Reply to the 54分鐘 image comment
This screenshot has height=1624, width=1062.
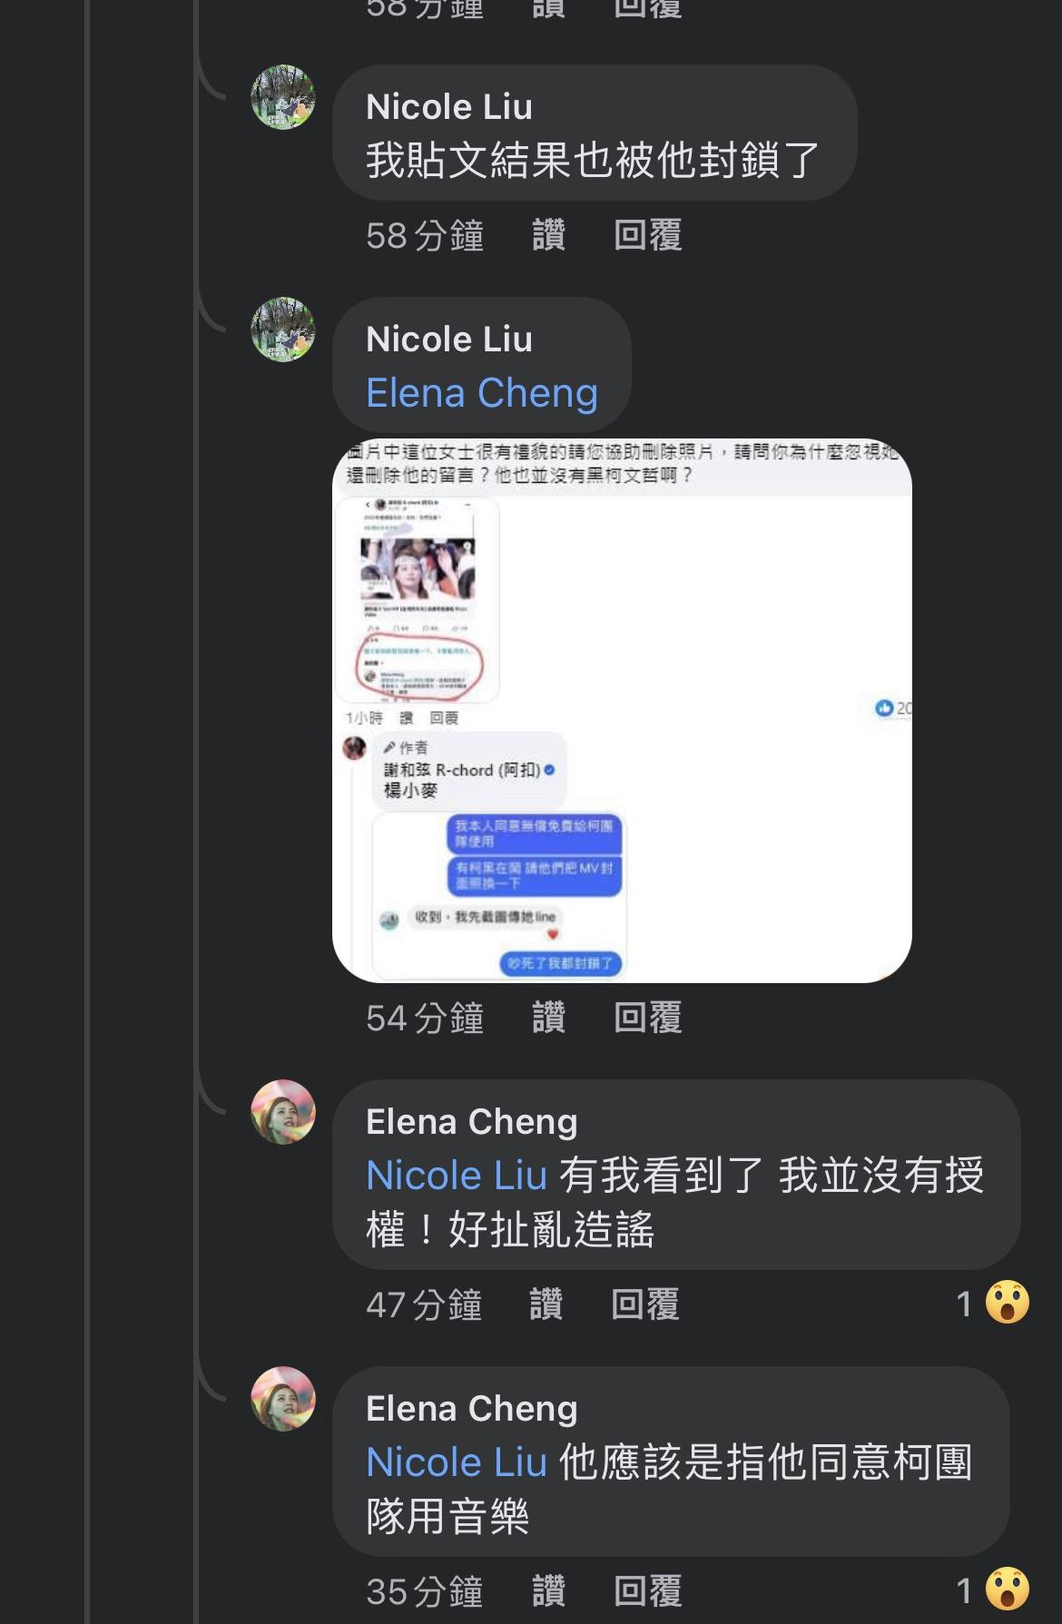coord(648,1018)
